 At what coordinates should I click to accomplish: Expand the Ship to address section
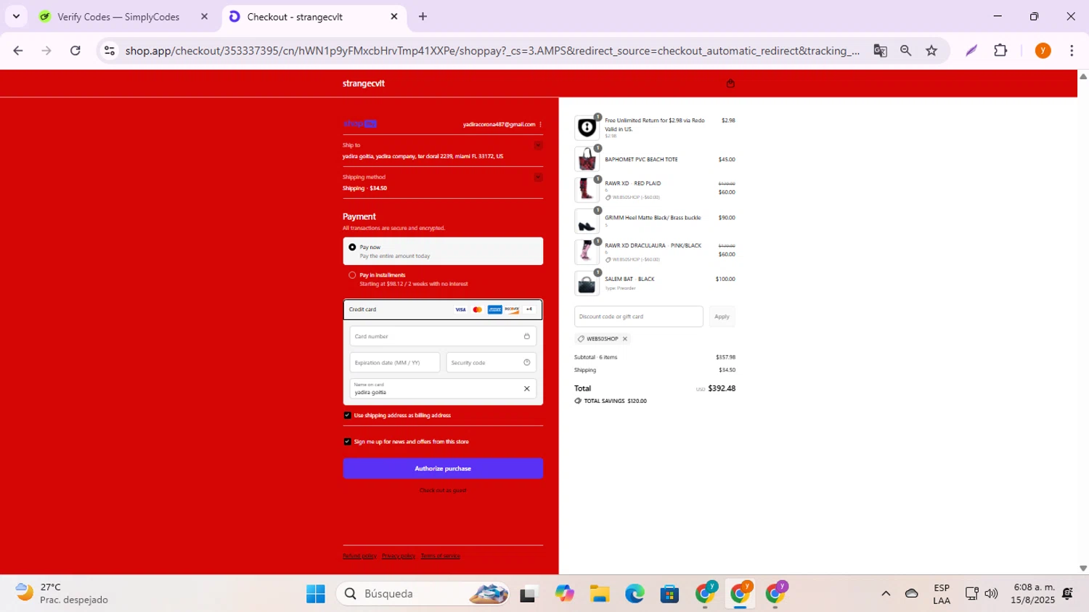[538, 145]
